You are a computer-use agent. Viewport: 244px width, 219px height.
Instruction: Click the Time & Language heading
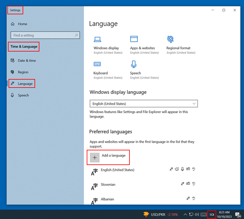[24, 46]
